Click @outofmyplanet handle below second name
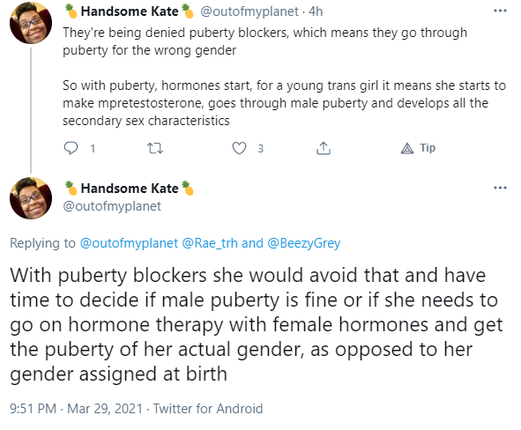521x430 pixels. (112, 206)
